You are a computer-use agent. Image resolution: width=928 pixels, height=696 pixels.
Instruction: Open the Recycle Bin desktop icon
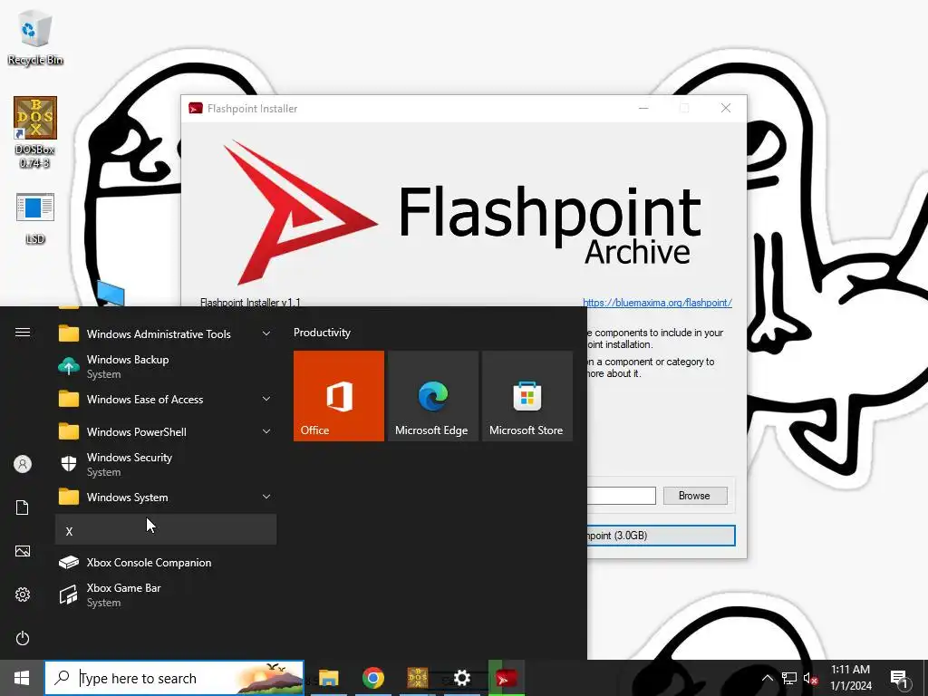pos(35,36)
